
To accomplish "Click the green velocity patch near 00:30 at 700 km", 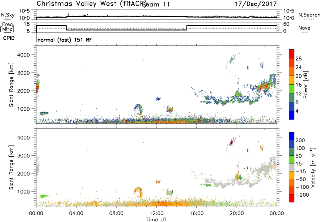I will point(44,196).
